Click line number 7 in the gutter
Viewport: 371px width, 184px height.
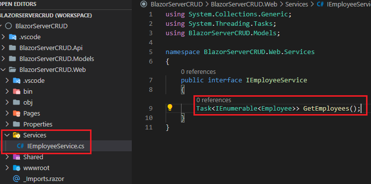click(151, 80)
